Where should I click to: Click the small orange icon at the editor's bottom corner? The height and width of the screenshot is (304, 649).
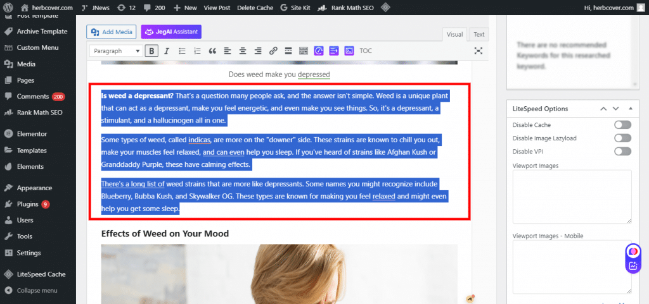tap(470, 298)
